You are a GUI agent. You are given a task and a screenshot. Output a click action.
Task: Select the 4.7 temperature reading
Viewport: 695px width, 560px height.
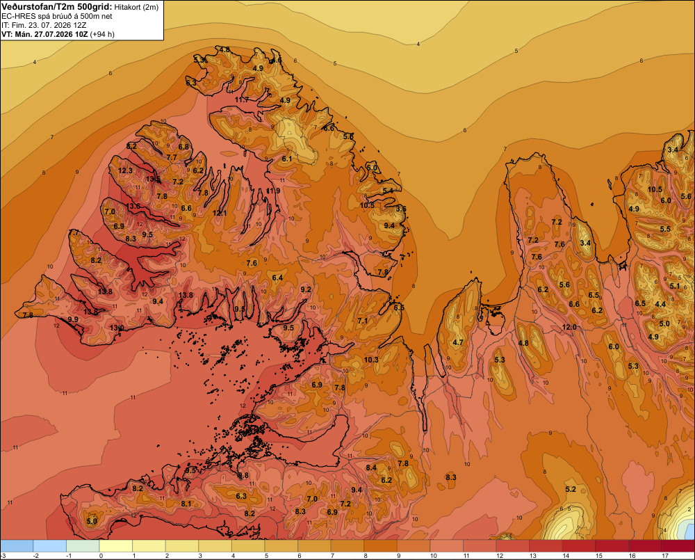click(458, 342)
